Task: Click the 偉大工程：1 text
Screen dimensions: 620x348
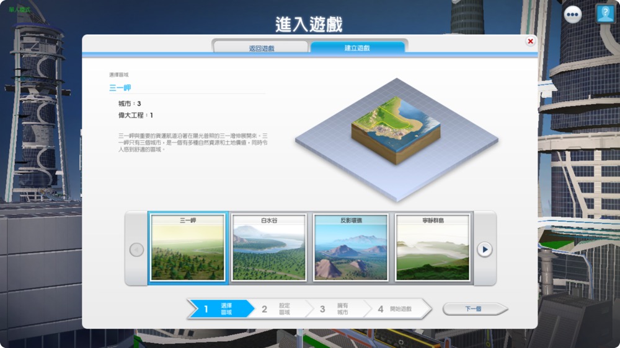Action: [x=135, y=115]
